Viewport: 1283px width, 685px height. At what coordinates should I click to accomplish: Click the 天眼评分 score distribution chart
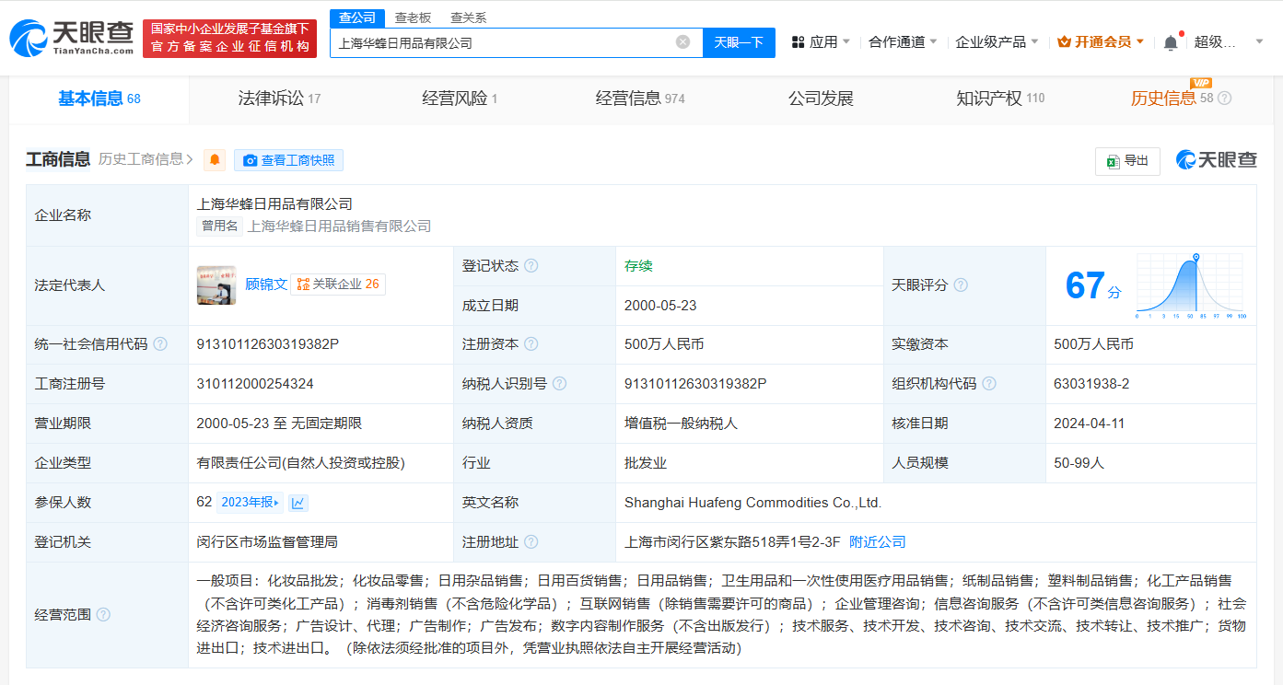pyautogui.click(x=1192, y=286)
